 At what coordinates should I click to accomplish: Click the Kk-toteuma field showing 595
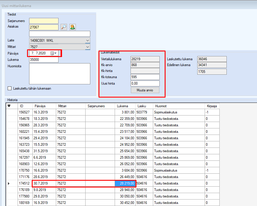tap(145, 77)
